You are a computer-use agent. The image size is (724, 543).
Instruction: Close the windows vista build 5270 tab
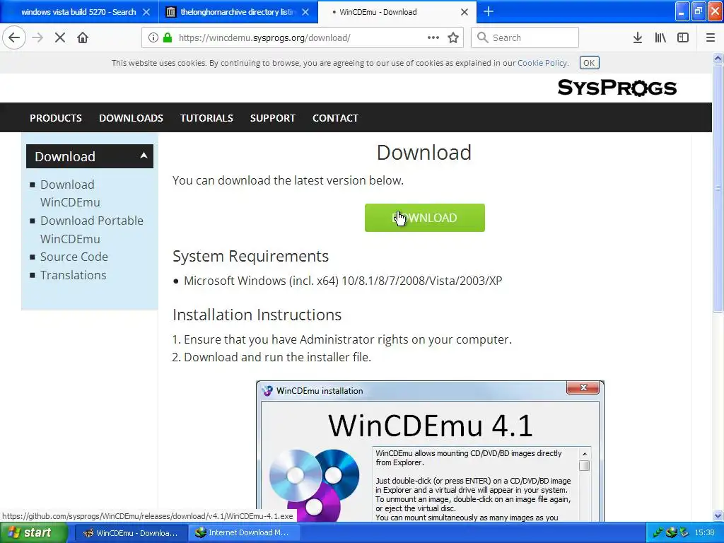146,12
